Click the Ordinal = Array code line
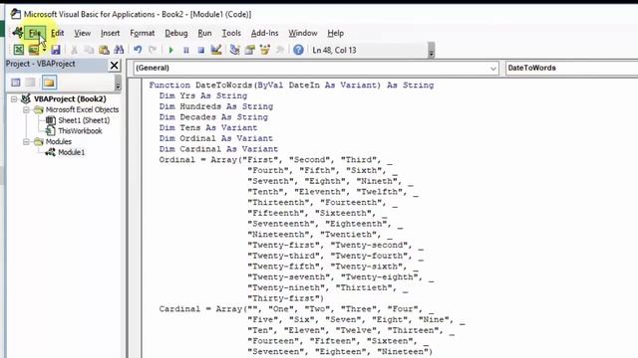Screen dimensions: 638x358 [x=276, y=159]
